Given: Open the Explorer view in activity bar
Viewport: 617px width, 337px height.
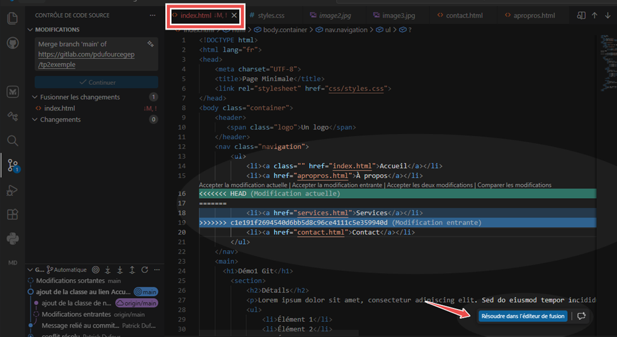Looking at the screenshot, I should tap(13, 18).
